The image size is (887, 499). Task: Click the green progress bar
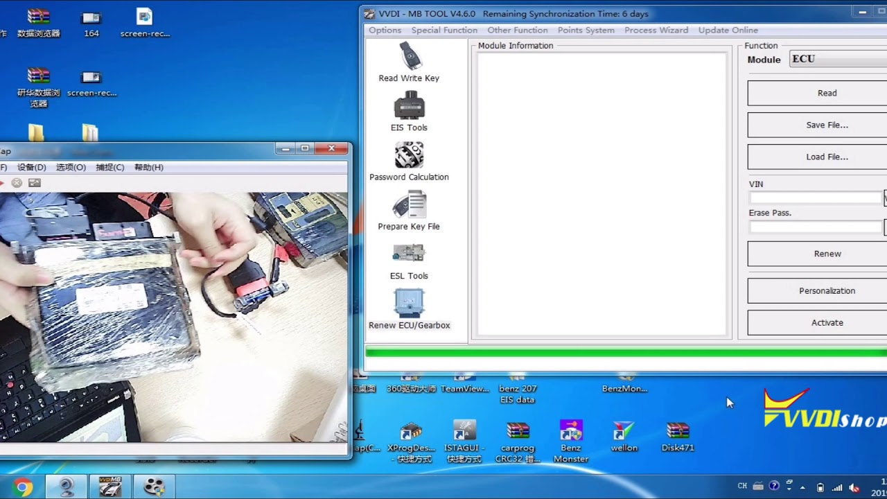click(x=626, y=353)
